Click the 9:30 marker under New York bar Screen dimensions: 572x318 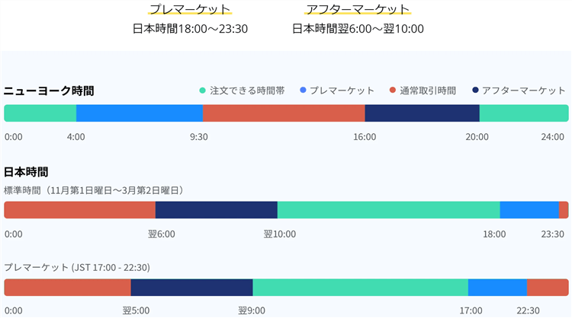tap(198, 137)
